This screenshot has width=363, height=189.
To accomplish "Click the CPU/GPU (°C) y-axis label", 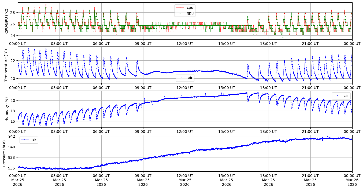I will 7,21.
